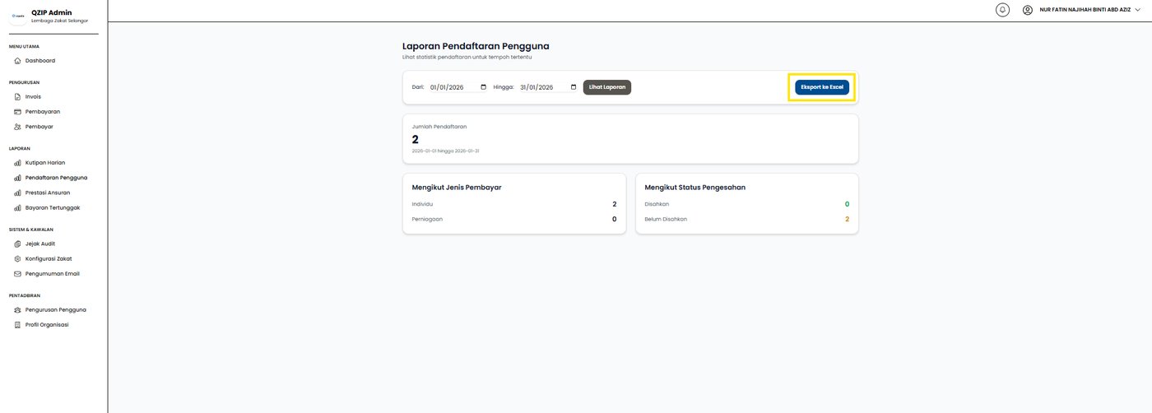1152x413 pixels.
Task: Click the QZIP Admin logo
Action: click(17, 16)
